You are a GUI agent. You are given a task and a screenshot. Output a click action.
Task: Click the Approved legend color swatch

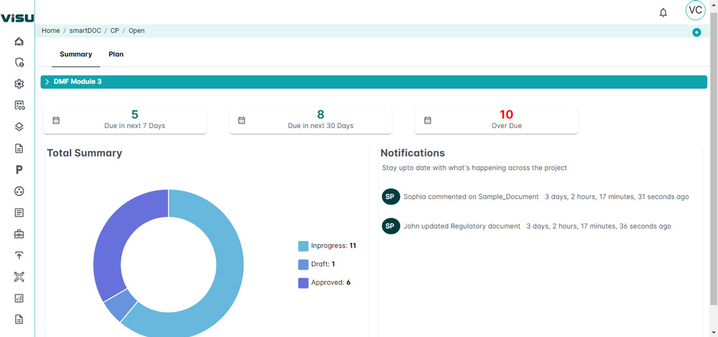point(303,283)
